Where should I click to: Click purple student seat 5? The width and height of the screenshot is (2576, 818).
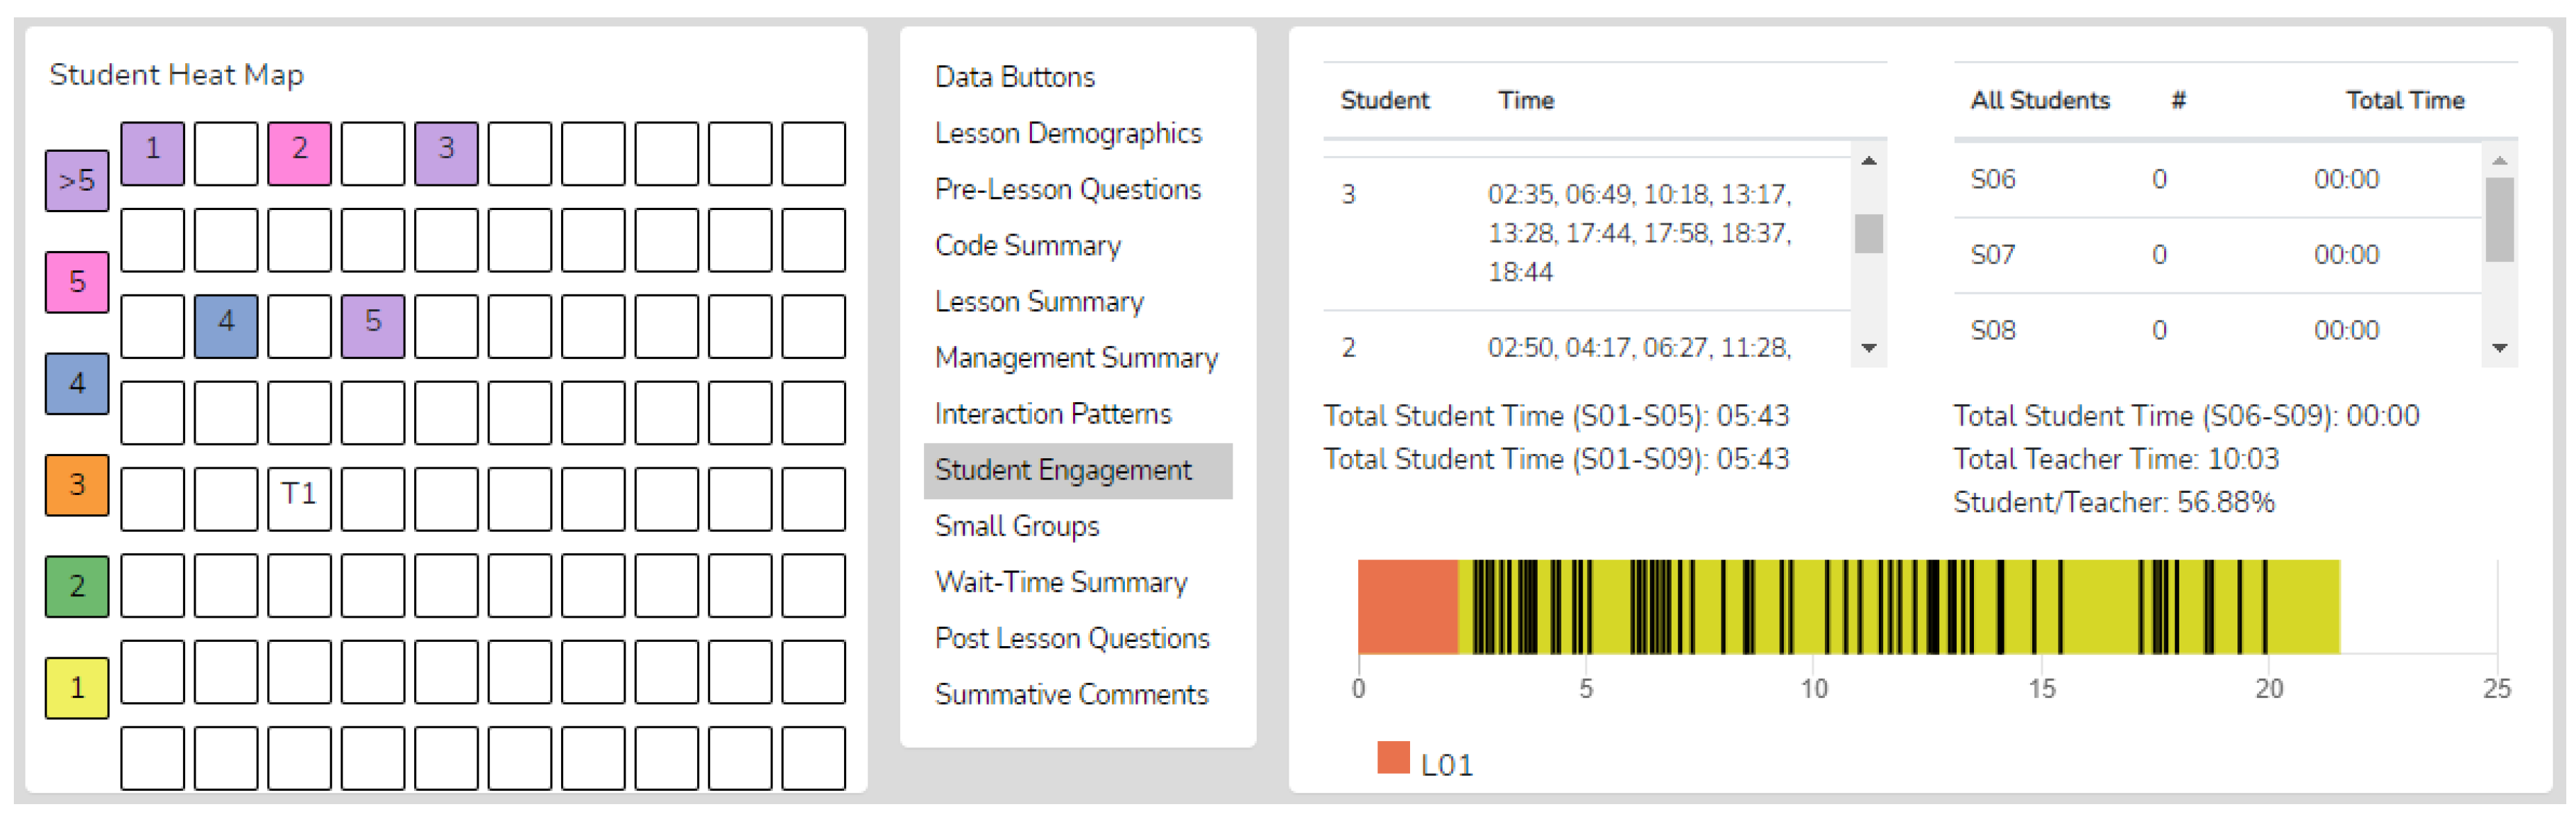point(373,325)
